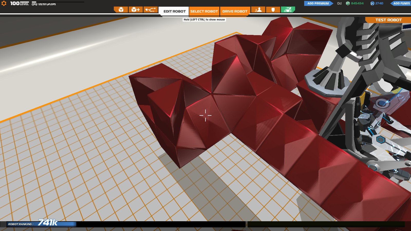The image size is (411, 231).
Task: Open the tech tree icon
Action: [x=150, y=10]
